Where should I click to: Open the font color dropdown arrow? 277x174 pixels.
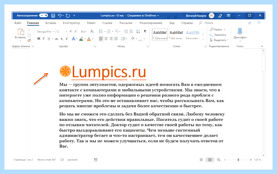(x=92, y=39)
